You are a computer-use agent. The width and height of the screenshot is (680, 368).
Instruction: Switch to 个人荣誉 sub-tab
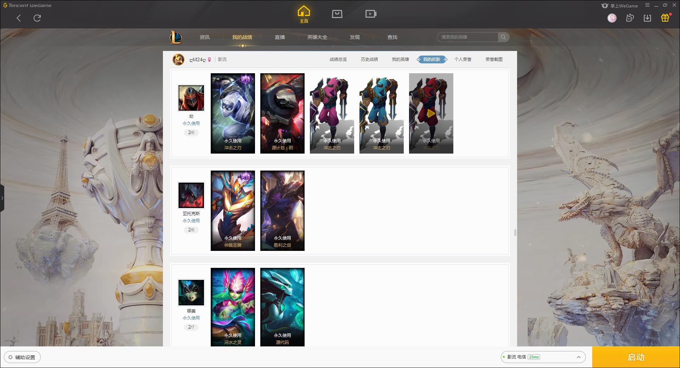tap(463, 59)
